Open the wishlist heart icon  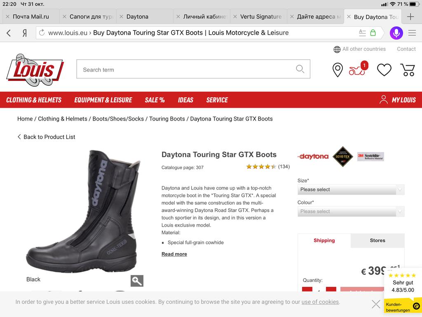tap(384, 70)
